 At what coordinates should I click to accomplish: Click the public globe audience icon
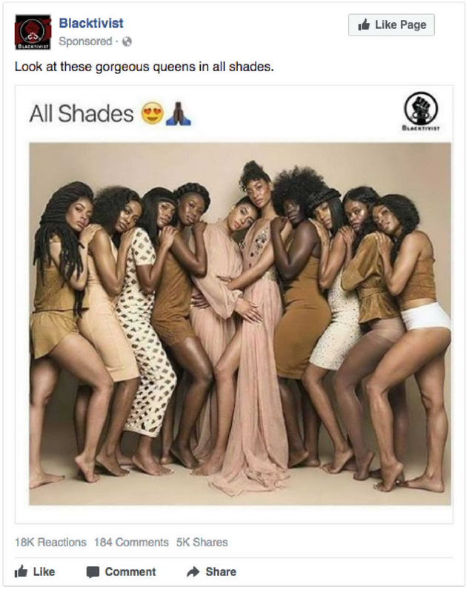[127, 42]
